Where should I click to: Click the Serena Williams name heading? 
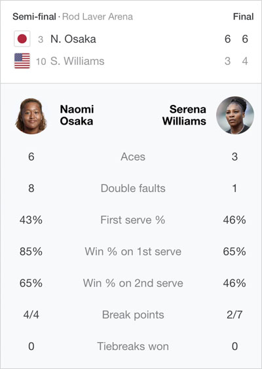click(184, 115)
